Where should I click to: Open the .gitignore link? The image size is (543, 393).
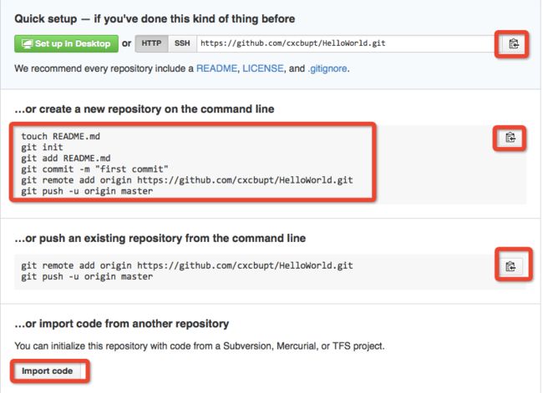click(x=327, y=68)
